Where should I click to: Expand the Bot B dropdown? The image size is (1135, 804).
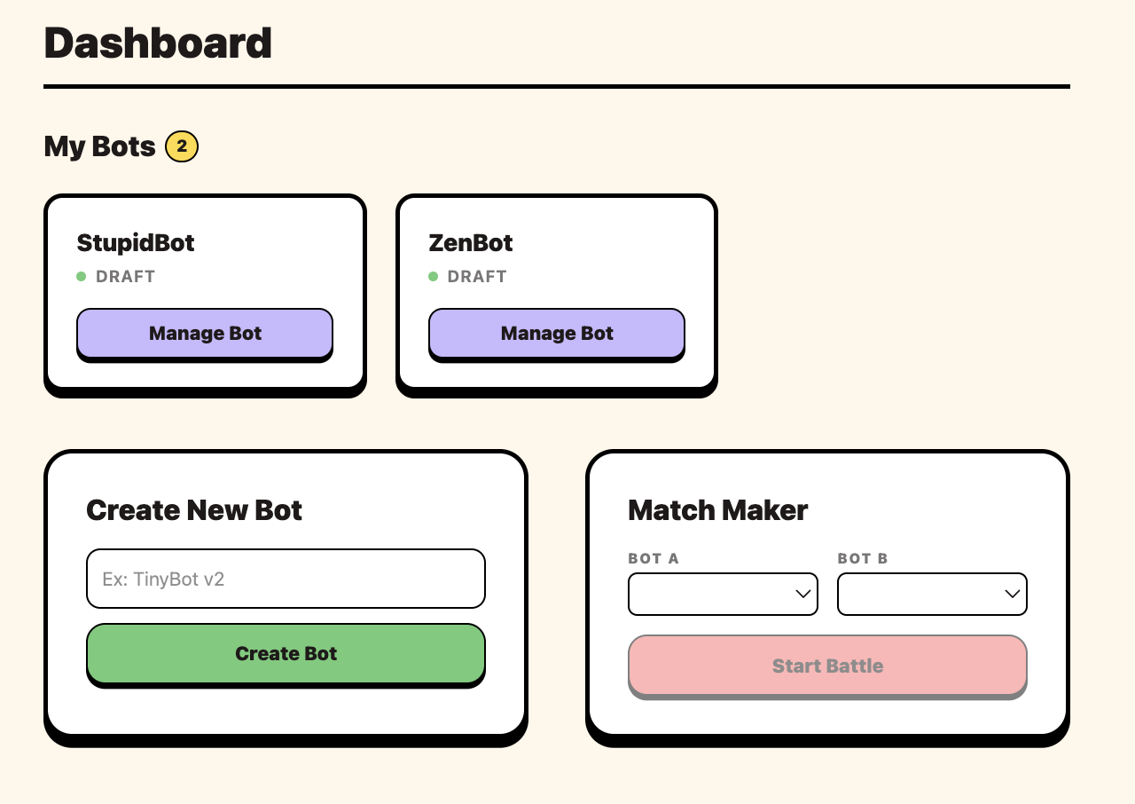tap(932, 594)
